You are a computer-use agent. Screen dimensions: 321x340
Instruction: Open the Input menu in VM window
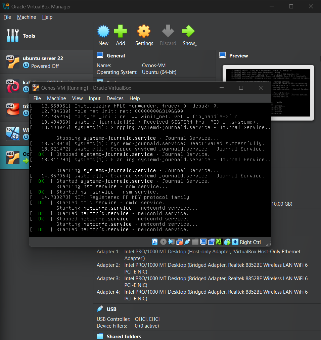[95, 98]
